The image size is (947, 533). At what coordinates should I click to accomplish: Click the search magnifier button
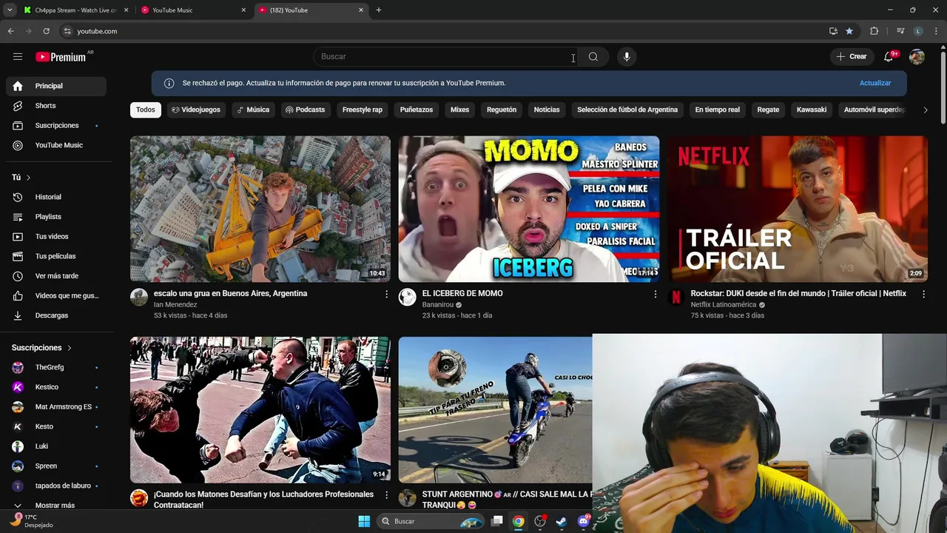[593, 57]
